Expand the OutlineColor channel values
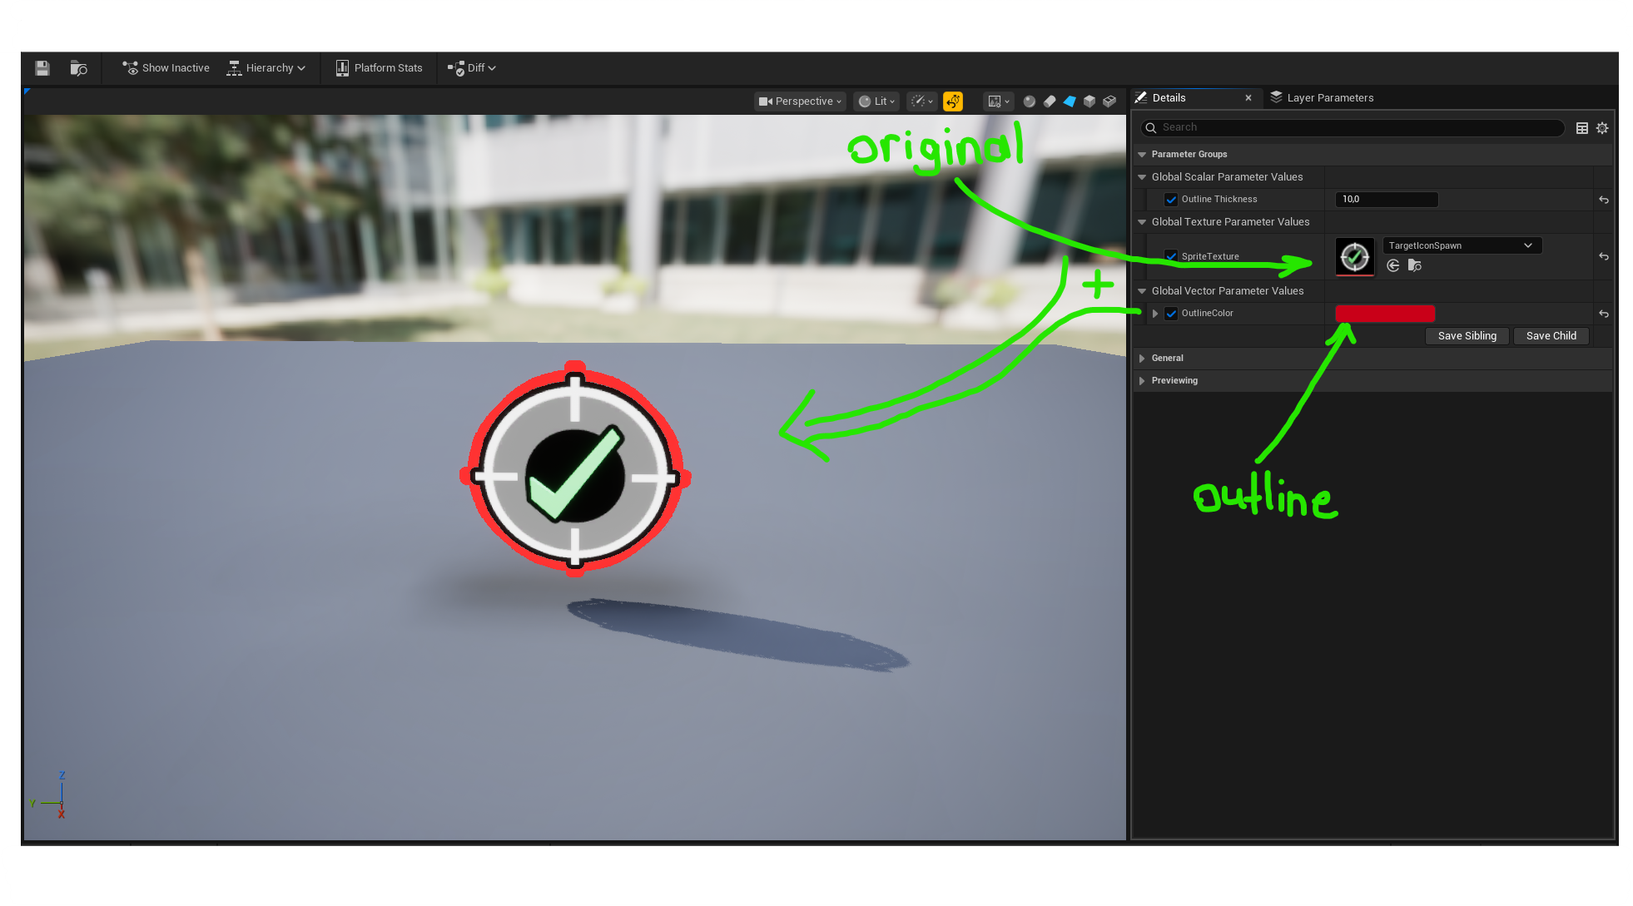 tap(1155, 314)
